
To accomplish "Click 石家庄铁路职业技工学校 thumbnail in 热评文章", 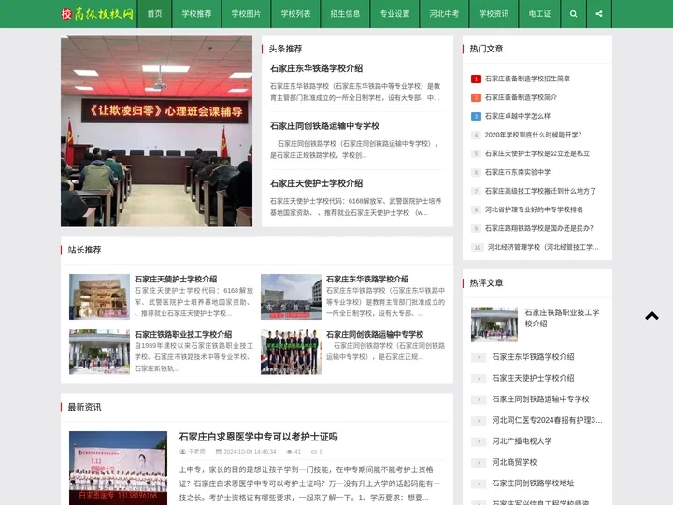I will (x=494, y=325).
